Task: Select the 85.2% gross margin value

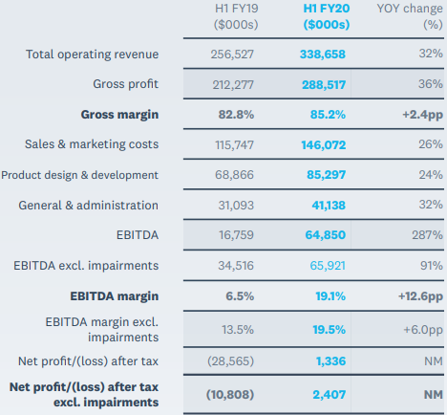Action: coord(328,115)
